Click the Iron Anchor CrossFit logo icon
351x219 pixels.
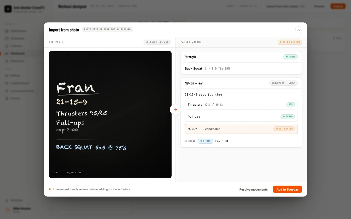[x=8, y=9]
